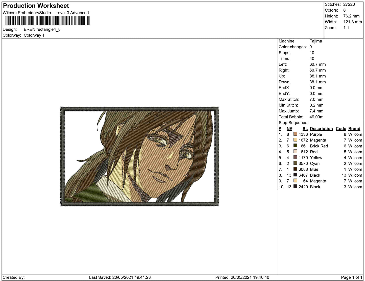Select the "38.1 mm" value beside Down

318,82
